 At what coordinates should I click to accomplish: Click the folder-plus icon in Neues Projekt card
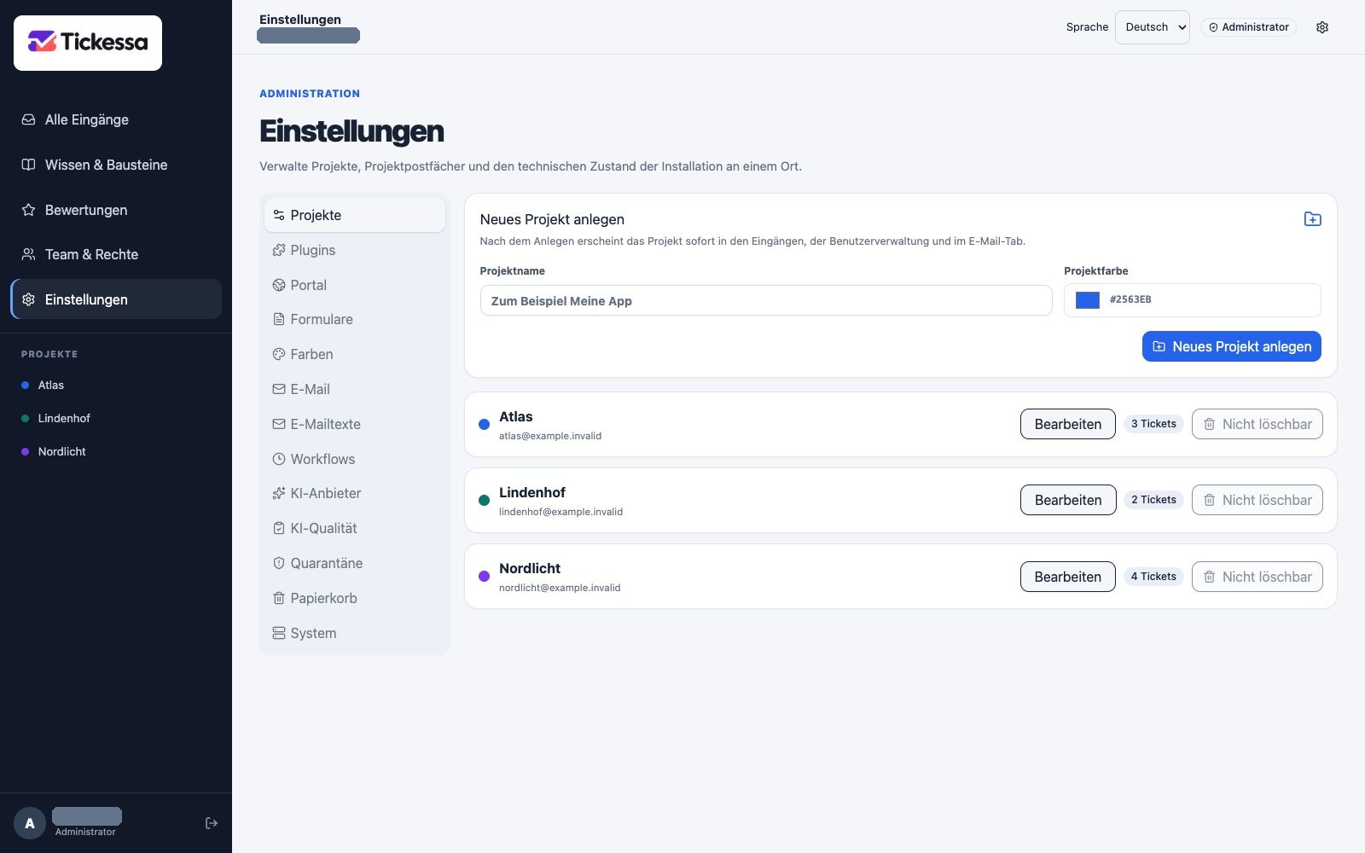(1313, 219)
